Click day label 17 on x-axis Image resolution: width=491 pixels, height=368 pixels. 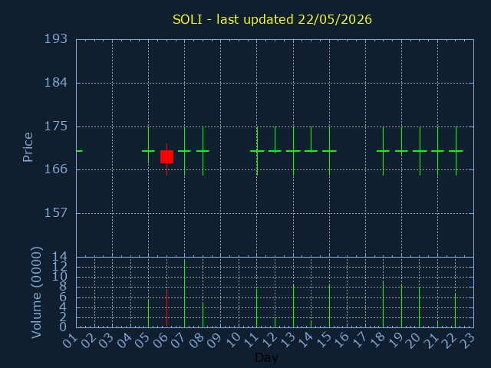(360, 340)
